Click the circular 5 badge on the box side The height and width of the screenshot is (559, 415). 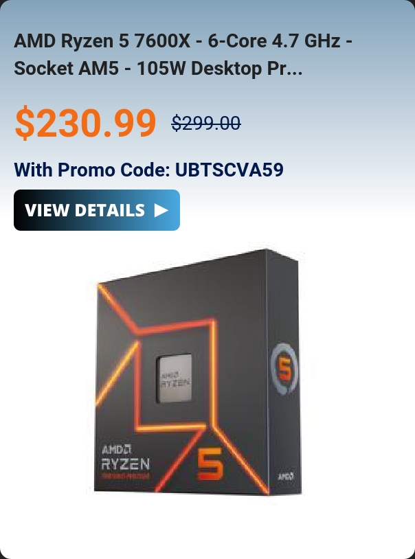[284, 369]
